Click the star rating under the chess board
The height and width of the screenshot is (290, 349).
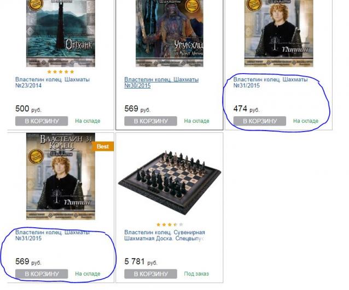pos(170,224)
